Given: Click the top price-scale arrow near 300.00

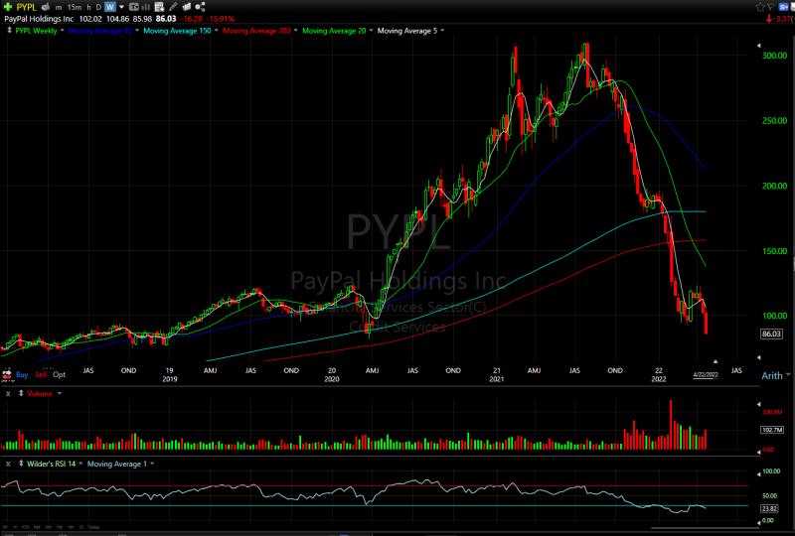Looking at the screenshot, I should coord(759,46).
